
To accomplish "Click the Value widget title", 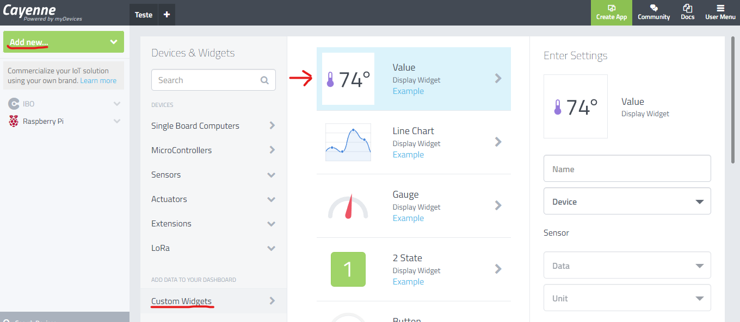I will coord(404,67).
